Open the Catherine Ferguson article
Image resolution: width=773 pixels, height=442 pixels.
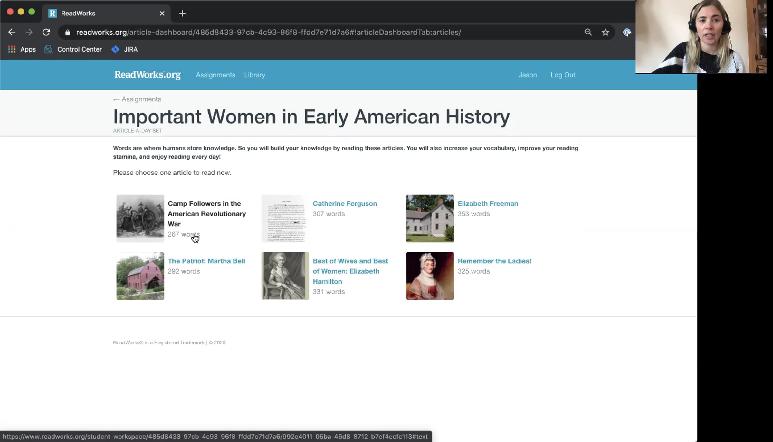(x=345, y=204)
